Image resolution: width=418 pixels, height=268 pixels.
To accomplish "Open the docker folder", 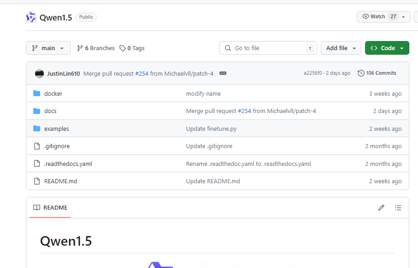I will (53, 94).
